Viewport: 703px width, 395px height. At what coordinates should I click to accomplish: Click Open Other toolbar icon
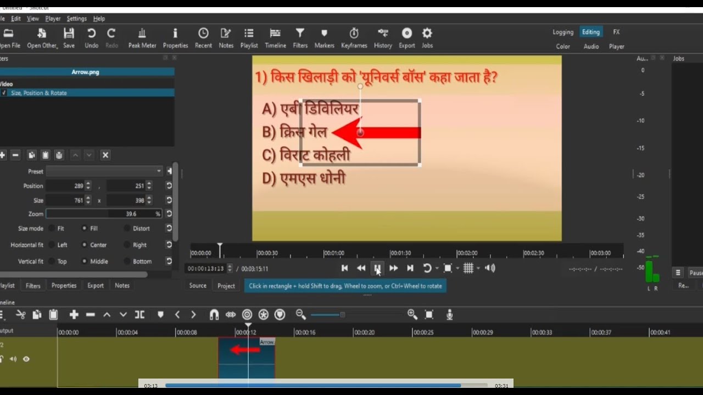(x=42, y=38)
